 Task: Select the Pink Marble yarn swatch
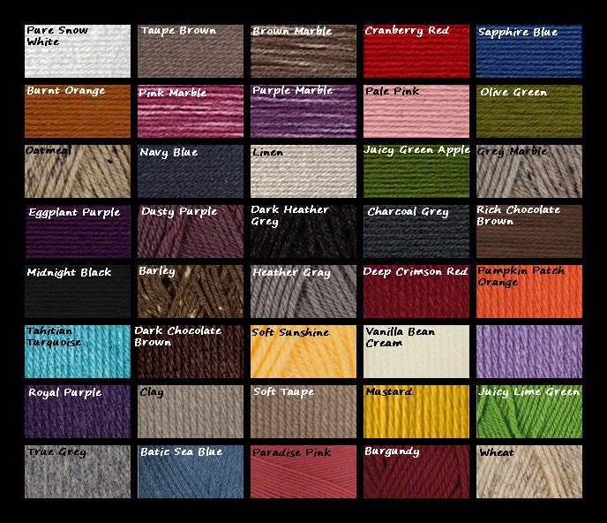[x=191, y=111]
